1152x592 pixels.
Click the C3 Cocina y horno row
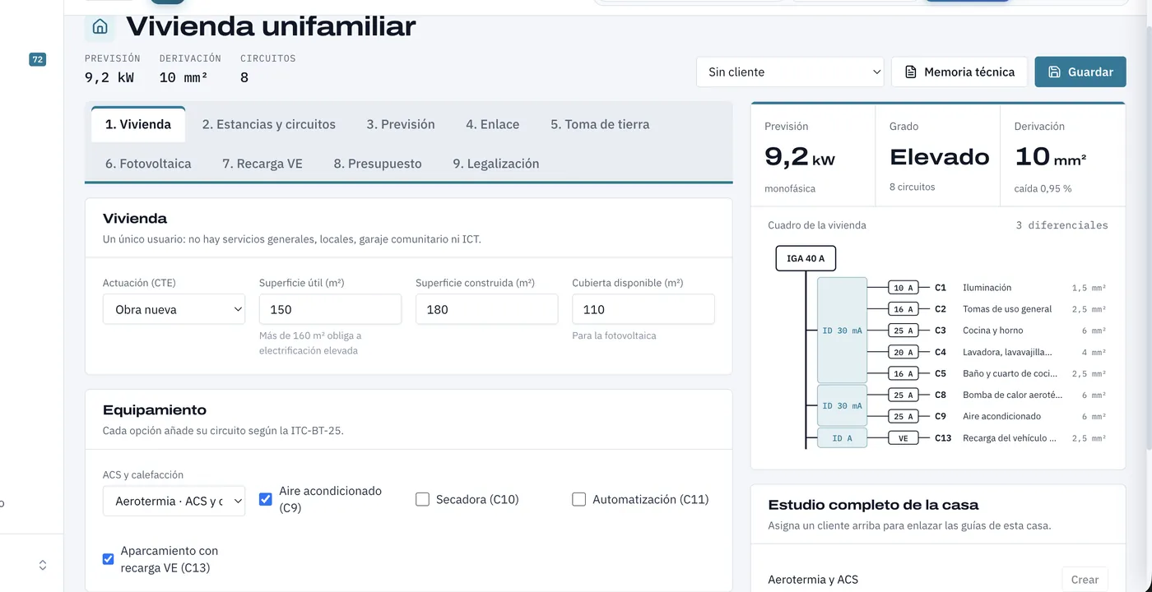click(x=996, y=331)
